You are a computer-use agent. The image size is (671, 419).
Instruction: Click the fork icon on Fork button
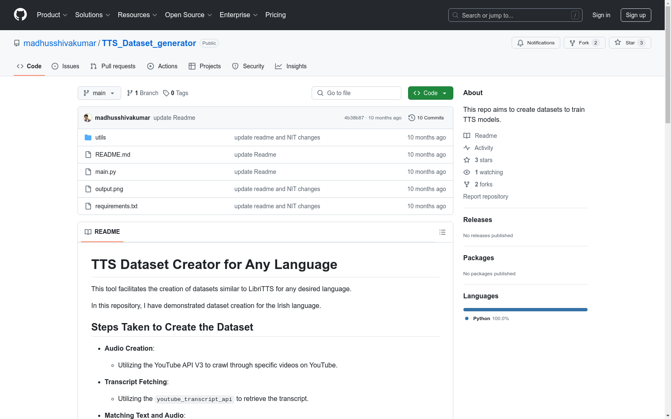[572, 43]
